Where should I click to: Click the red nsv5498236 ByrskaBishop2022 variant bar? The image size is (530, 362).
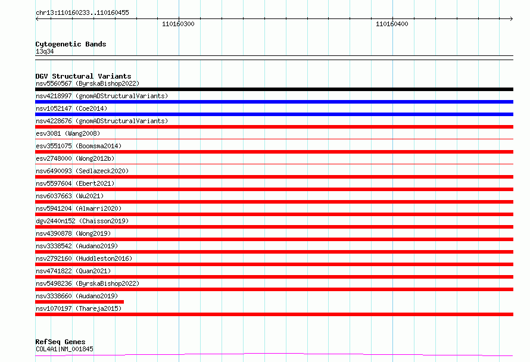point(274,289)
